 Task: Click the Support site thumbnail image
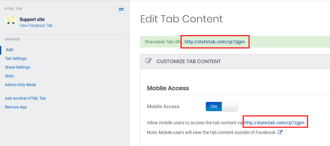point(11,21)
